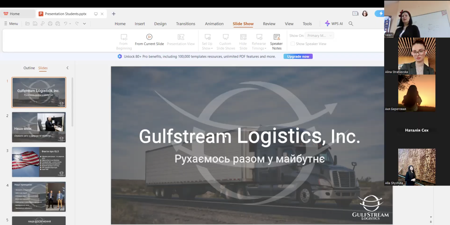
Task: Click the user profile avatar
Action: click(365, 14)
